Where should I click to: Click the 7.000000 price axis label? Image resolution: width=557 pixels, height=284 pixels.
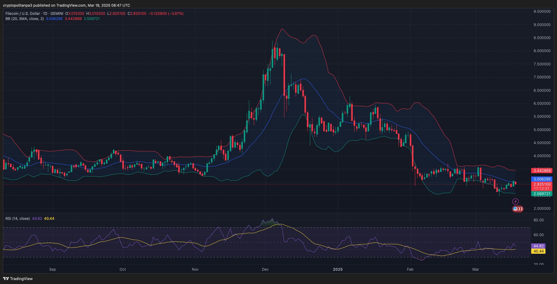point(542,77)
